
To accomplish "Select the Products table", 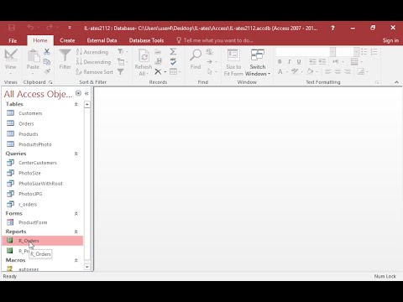I will (x=43, y=134).
